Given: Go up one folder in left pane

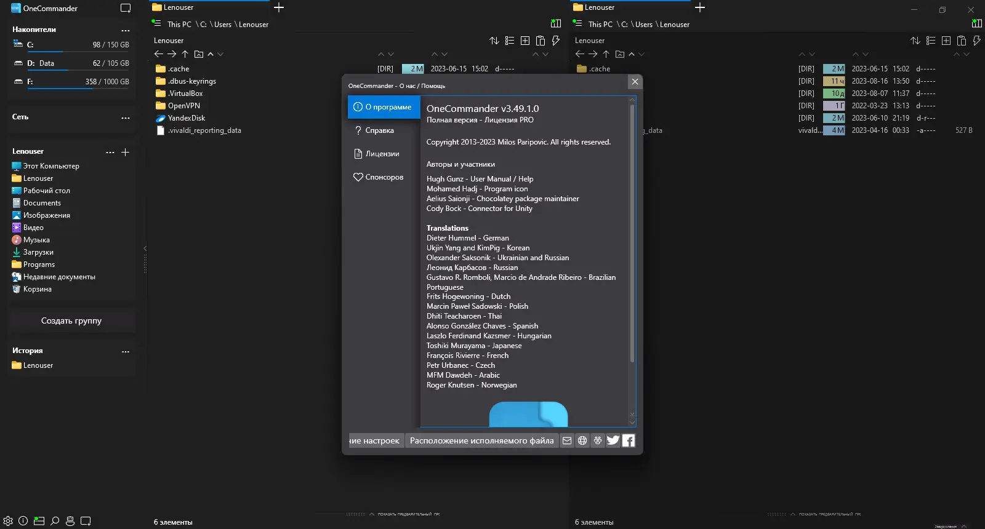Looking at the screenshot, I should tap(185, 54).
